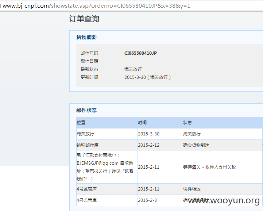Click the 货物摘要 section title
The height and width of the screenshot is (211, 263).
[x=86, y=37]
